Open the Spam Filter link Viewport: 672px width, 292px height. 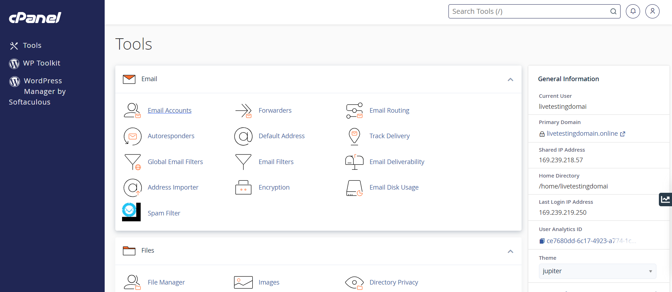[164, 213]
